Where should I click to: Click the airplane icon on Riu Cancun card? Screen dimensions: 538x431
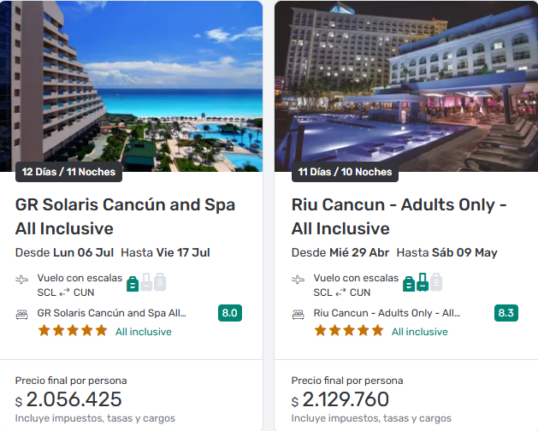(x=299, y=280)
